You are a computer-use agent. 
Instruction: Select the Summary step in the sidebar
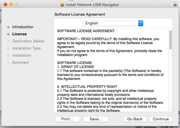pyautogui.click(x=21, y=62)
